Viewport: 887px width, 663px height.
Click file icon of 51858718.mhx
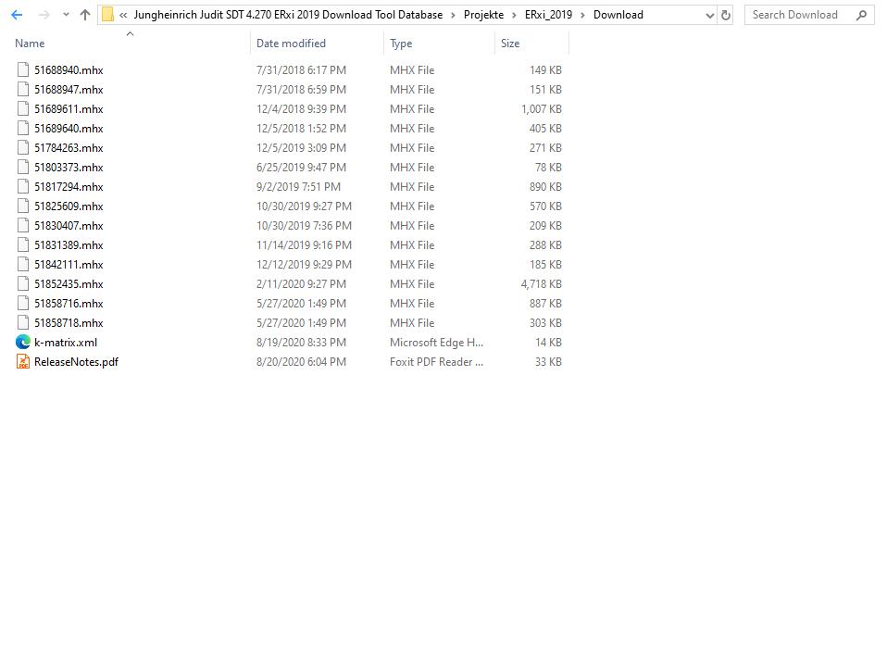click(22, 322)
